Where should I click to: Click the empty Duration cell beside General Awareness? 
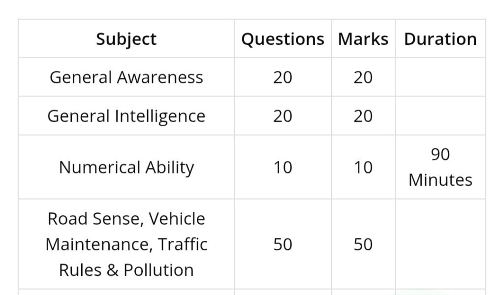tap(440, 77)
